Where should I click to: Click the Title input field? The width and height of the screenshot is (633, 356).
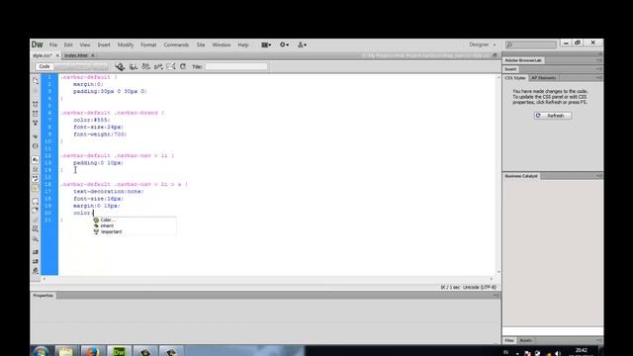[236, 66]
